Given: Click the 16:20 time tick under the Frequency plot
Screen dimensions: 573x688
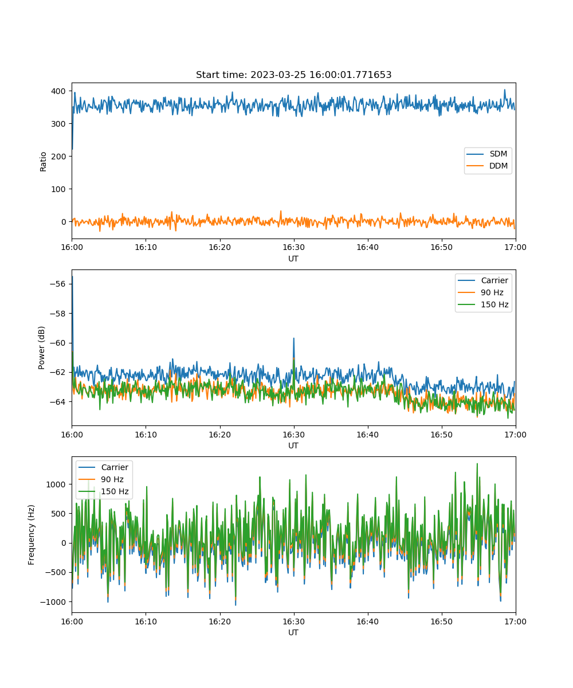Looking at the screenshot, I should pyautogui.click(x=219, y=621).
